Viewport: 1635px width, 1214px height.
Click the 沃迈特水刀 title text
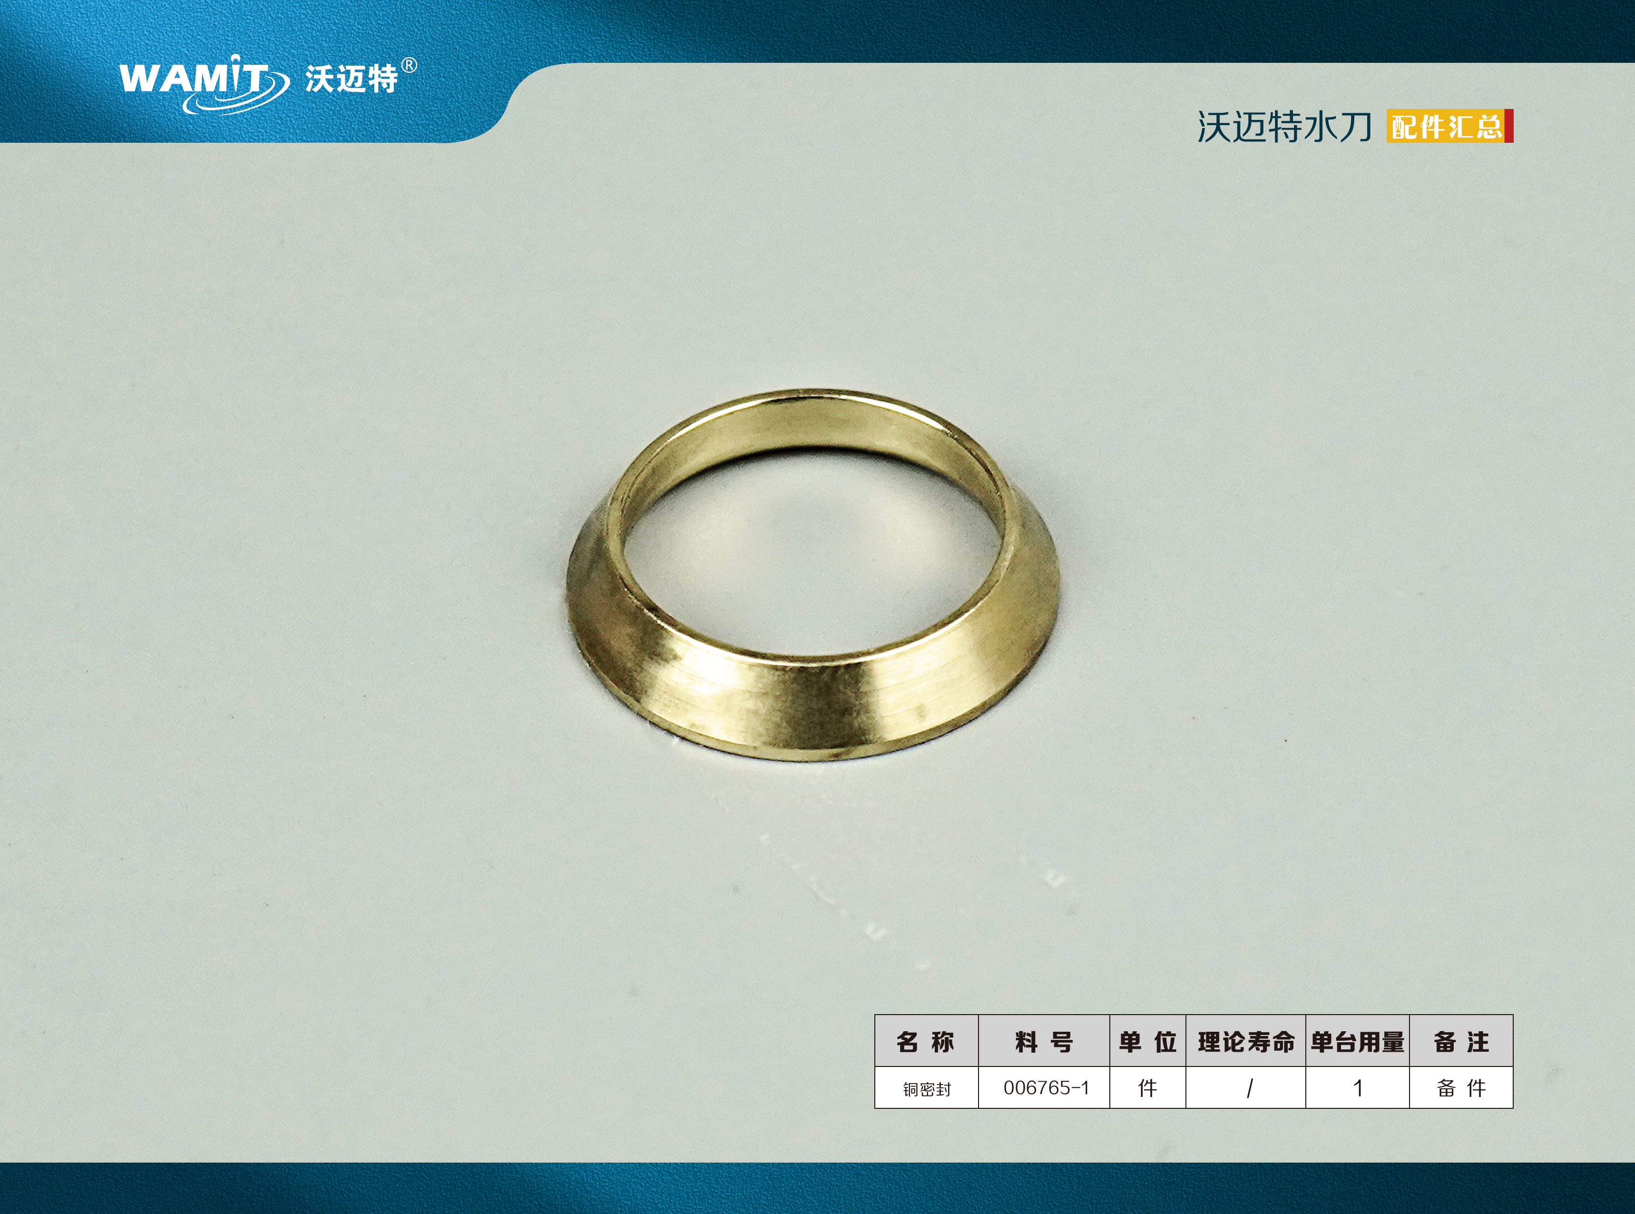click(1284, 127)
